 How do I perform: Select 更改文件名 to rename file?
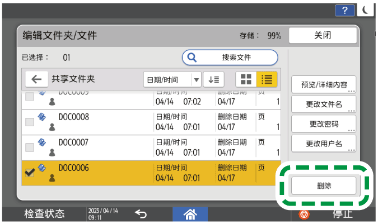(324, 104)
